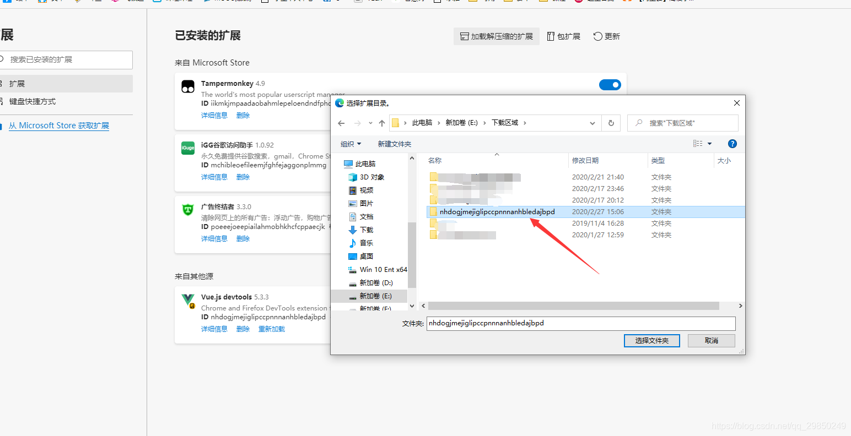Open Tampermonkey 详细信息 link

coord(214,116)
